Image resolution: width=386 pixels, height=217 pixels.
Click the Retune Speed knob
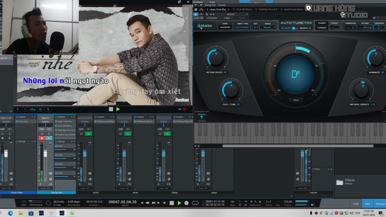coord(216,59)
